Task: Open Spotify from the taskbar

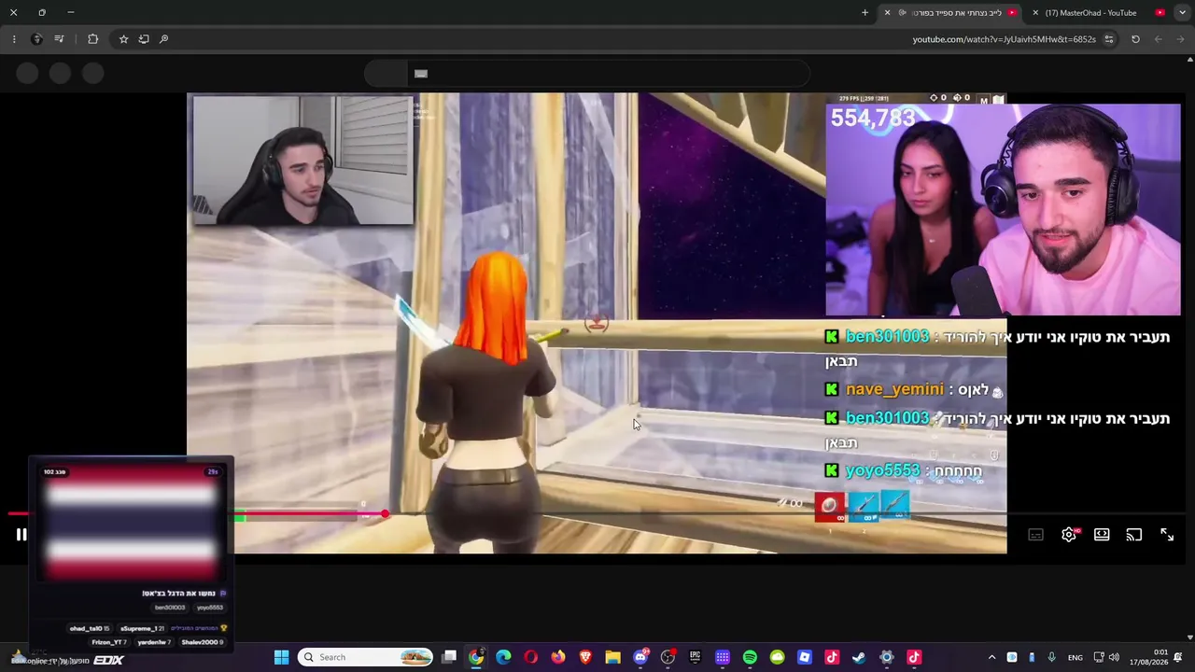Action: 750,657
